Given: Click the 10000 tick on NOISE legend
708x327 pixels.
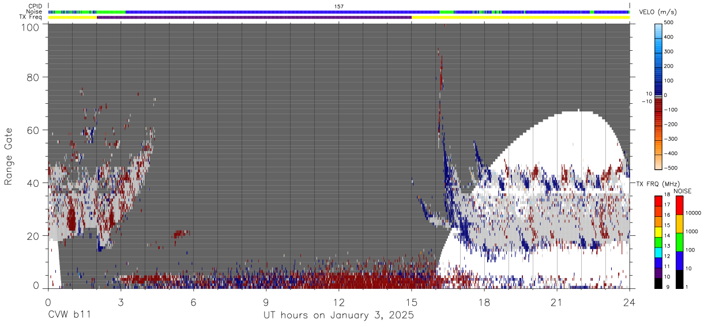Looking at the screenshot, I should click(x=693, y=213).
